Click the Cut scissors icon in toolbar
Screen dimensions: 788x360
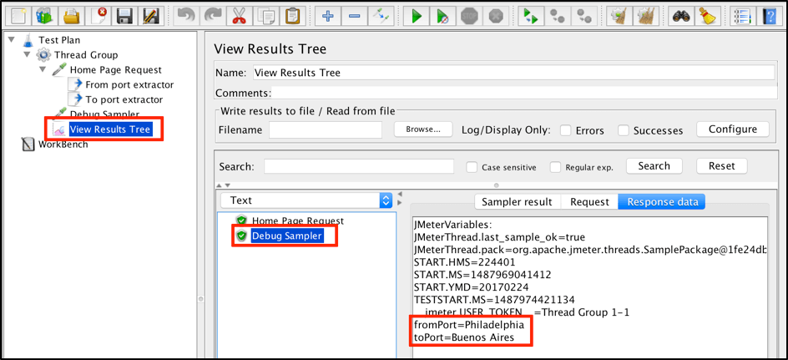pyautogui.click(x=239, y=16)
